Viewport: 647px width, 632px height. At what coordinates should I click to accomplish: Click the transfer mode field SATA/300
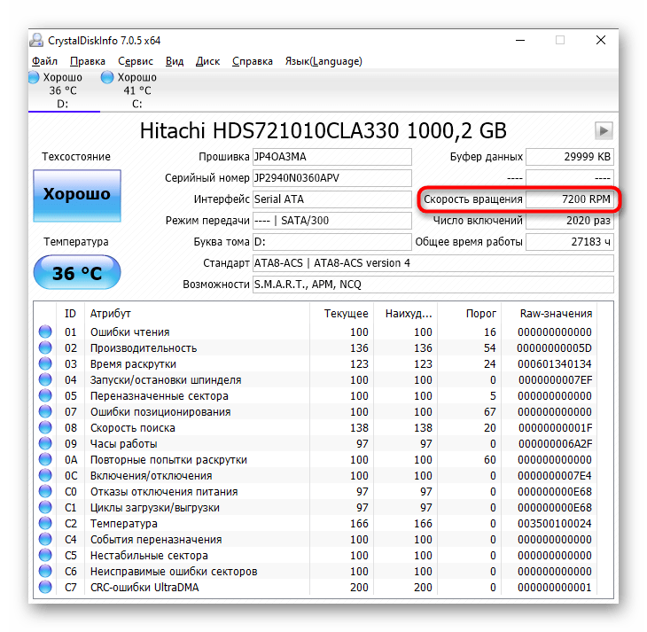pyautogui.click(x=332, y=221)
